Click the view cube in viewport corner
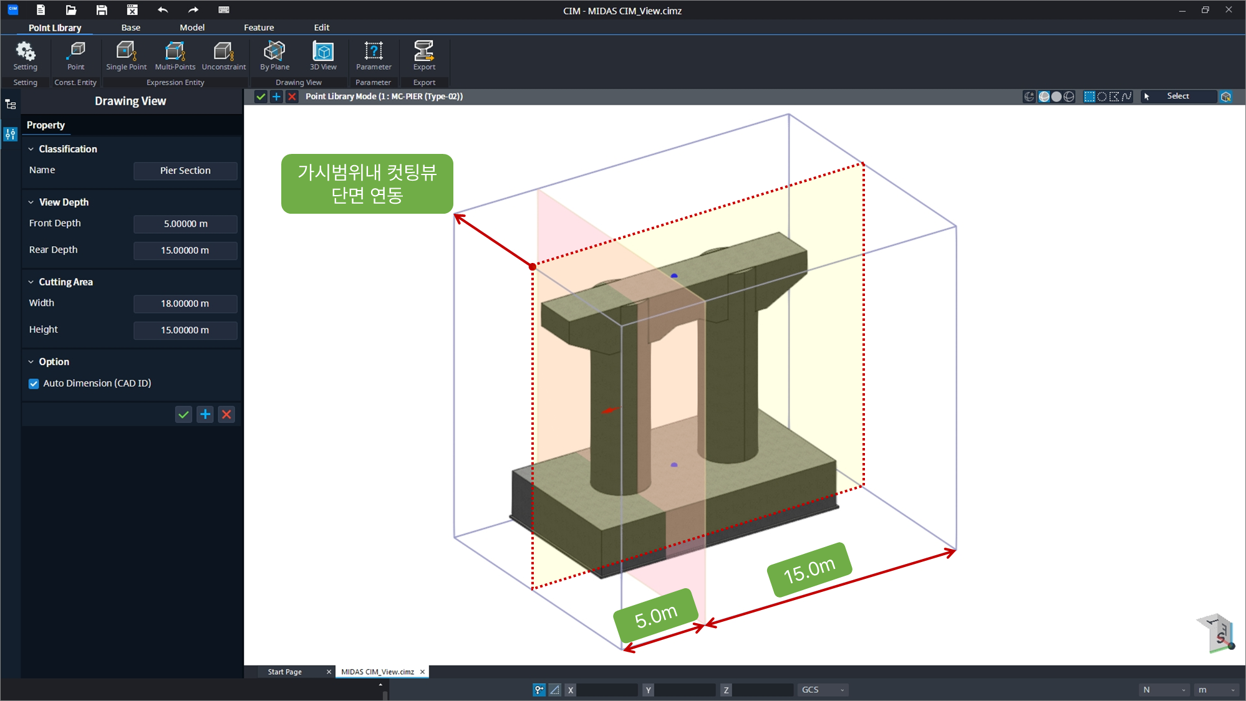The height and width of the screenshot is (701, 1246). [1216, 633]
